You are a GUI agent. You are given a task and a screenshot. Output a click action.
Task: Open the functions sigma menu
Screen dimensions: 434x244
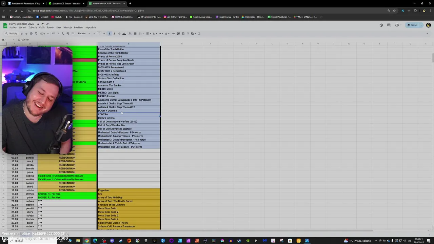pos(199,34)
